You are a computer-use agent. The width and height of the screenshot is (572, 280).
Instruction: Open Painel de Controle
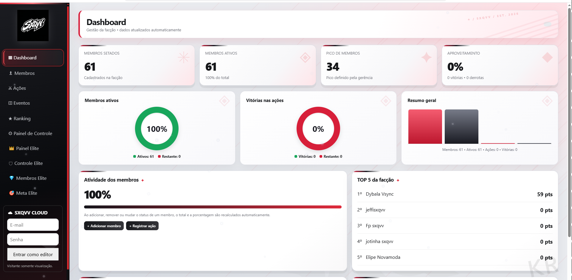point(33,133)
